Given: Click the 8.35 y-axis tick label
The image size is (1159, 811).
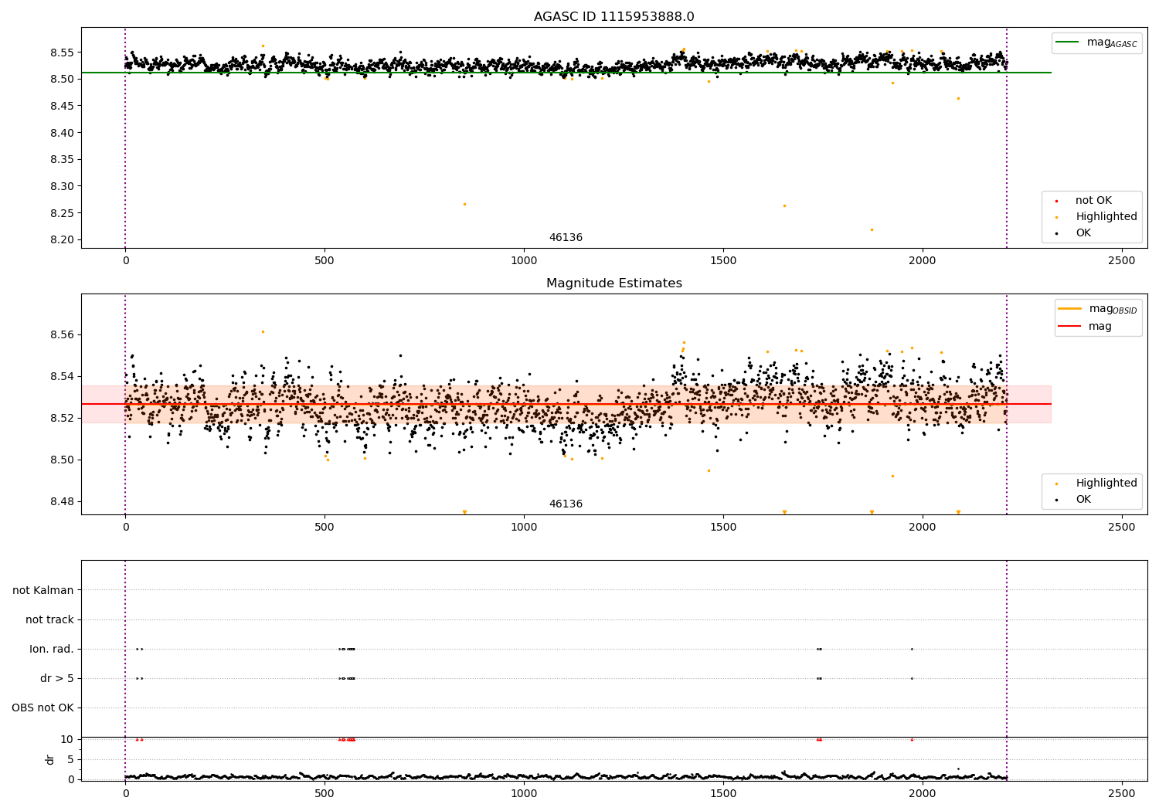Looking at the screenshot, I should pyautogui.click(x=62, y=160).
